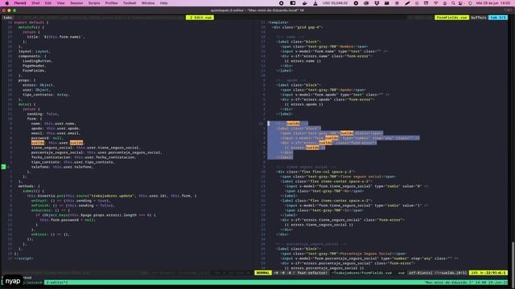Viewport: 515px width, 289px height.
Task: Click the {{ errors.name }} line
Action: coord(303,61)
